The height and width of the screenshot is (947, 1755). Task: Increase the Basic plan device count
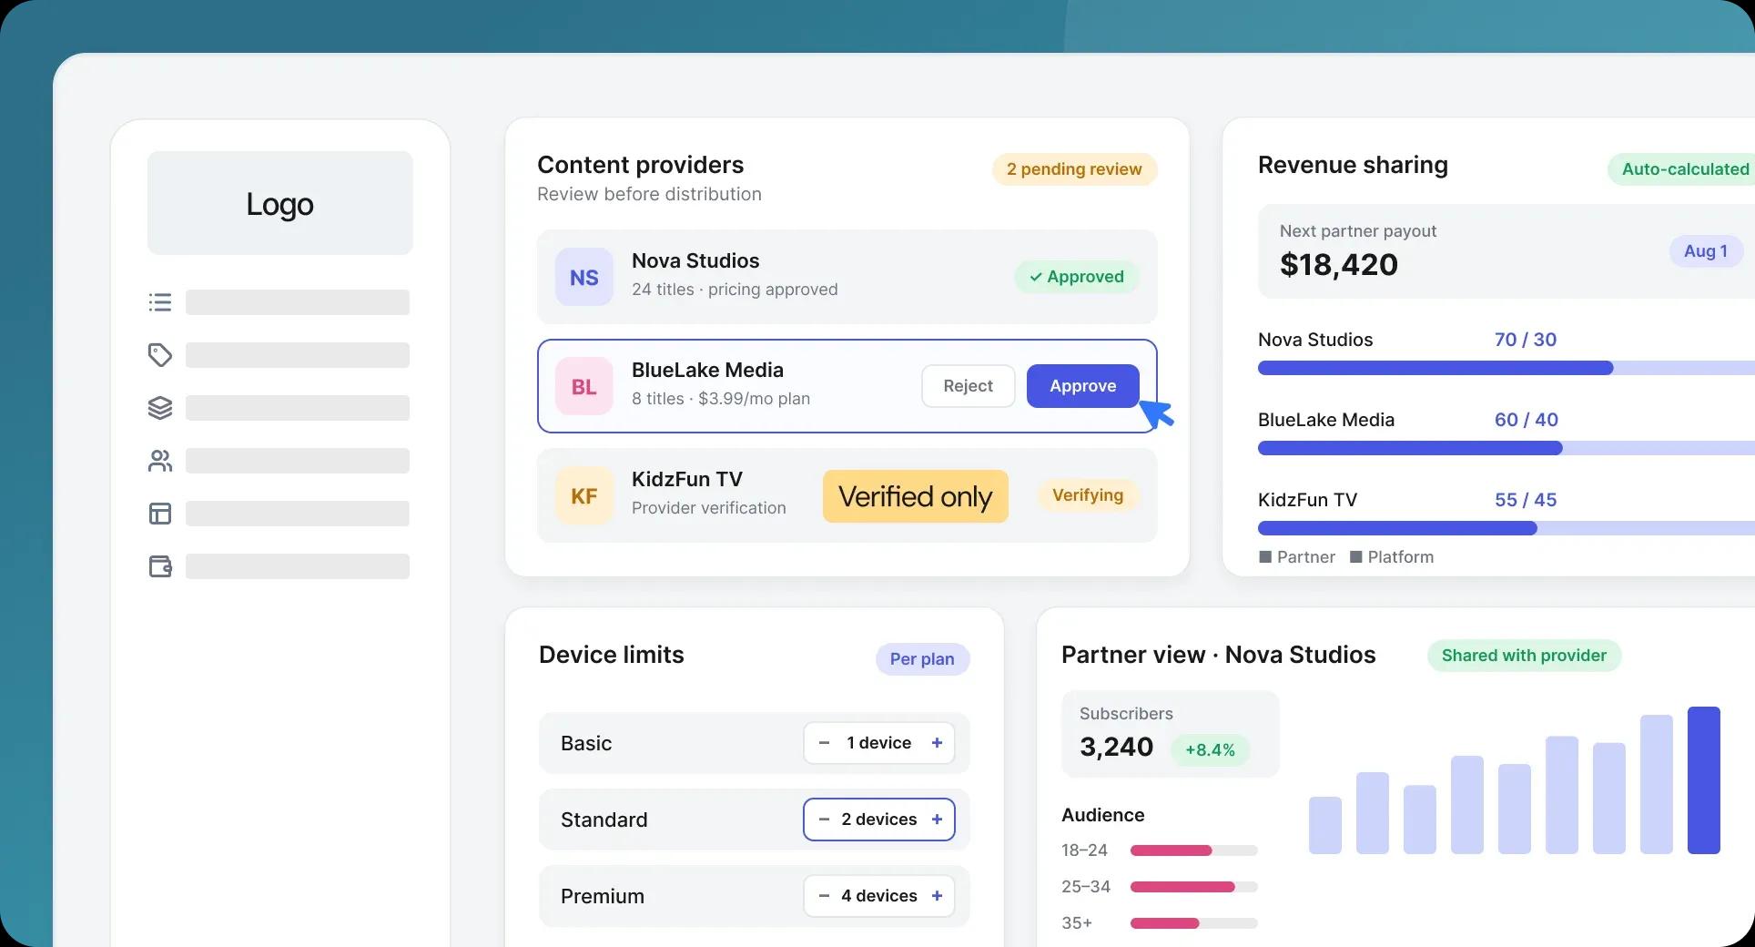[x=937, y=743]
